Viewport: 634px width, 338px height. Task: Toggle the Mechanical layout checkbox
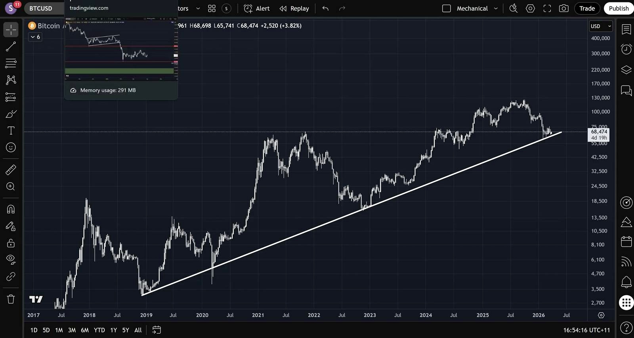click(447, 8)
